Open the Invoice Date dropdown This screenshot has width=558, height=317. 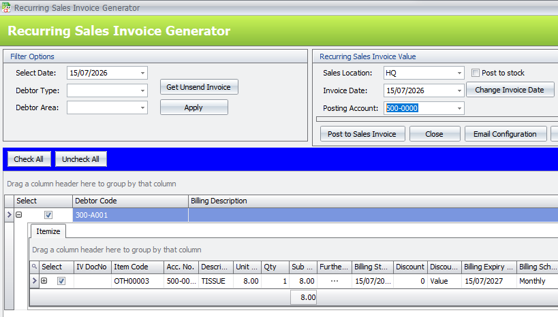tap(459, 90)
